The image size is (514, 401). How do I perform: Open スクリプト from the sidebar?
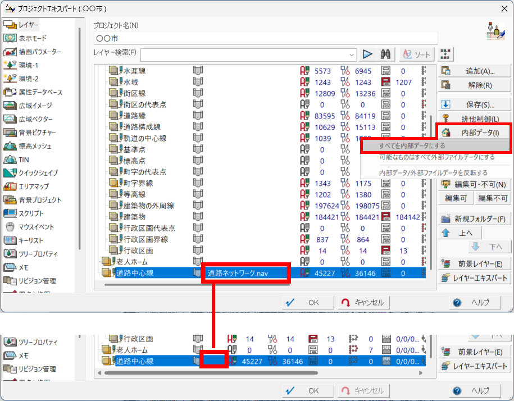tap(33, 213)
